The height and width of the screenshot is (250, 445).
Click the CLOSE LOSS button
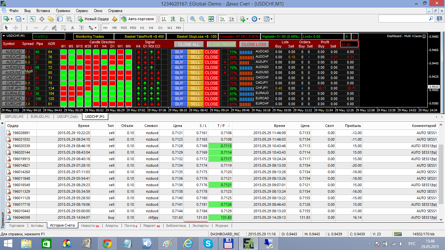point(254,44)
